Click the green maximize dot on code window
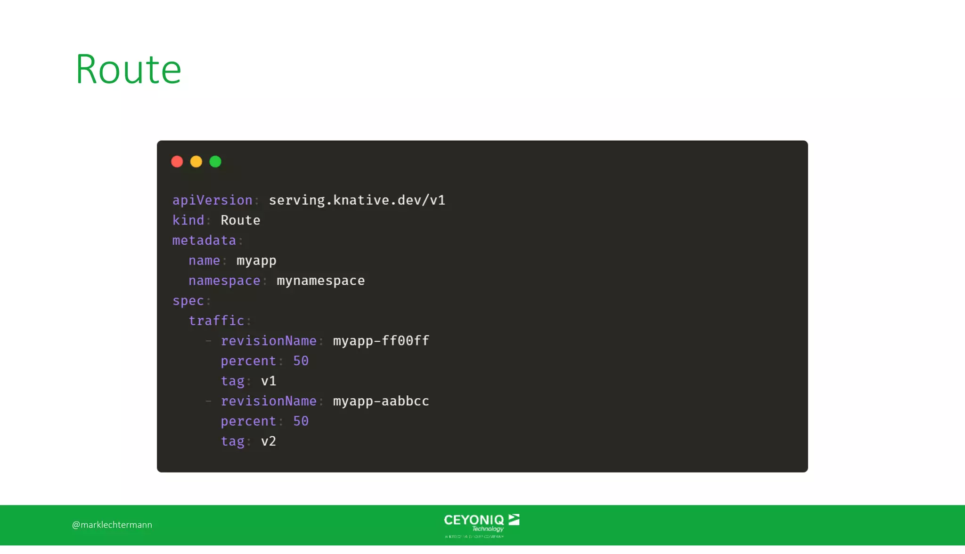 tap(215, 162)
